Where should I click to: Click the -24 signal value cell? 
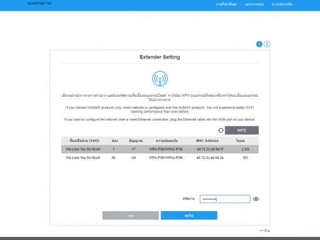[x=133, y=158]
